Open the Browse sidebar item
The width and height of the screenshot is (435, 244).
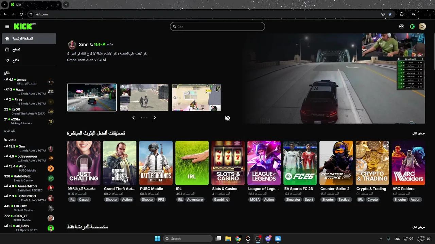point(29,49)
